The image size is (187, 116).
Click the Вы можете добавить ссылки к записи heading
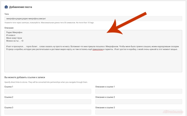[25, 77]
